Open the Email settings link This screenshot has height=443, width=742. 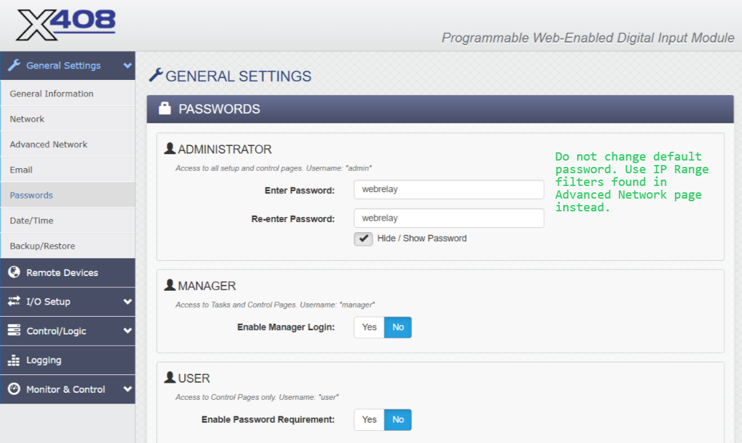(21, 170)
